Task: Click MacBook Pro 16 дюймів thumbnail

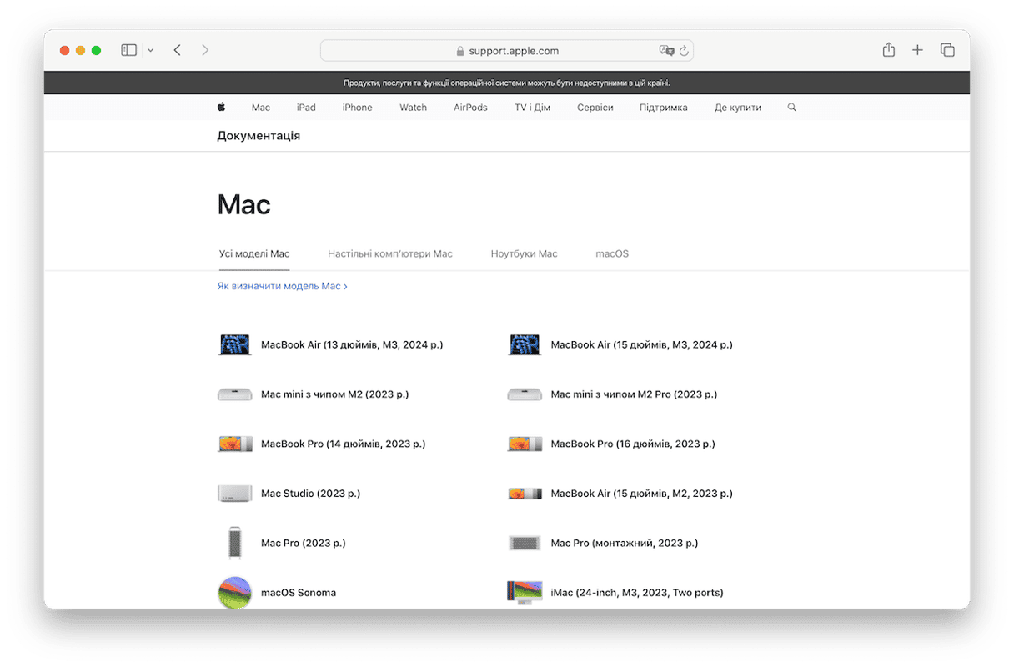Action: (x=525, y=444)
